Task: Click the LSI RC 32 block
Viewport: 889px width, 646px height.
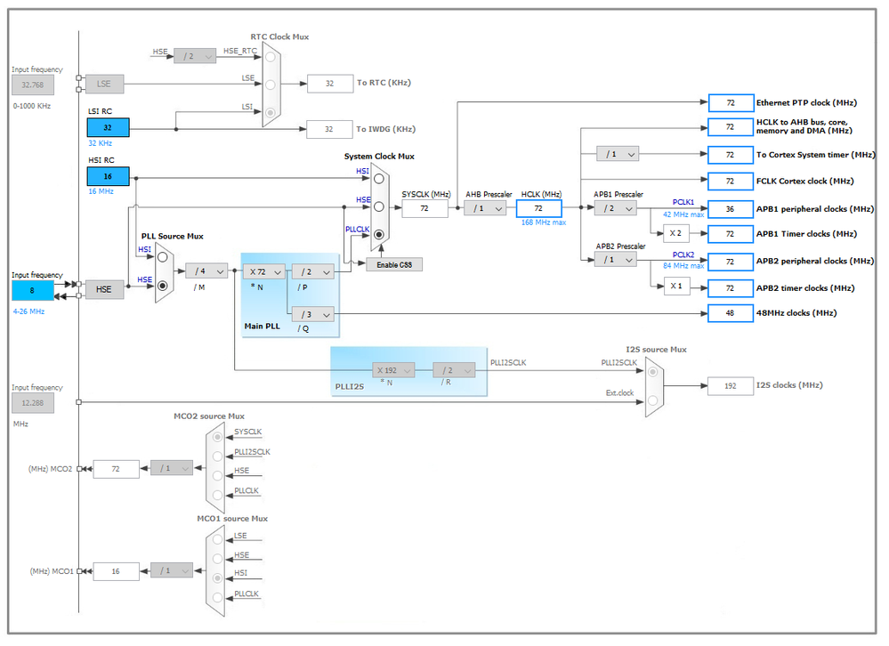Action: pos(108,127)
